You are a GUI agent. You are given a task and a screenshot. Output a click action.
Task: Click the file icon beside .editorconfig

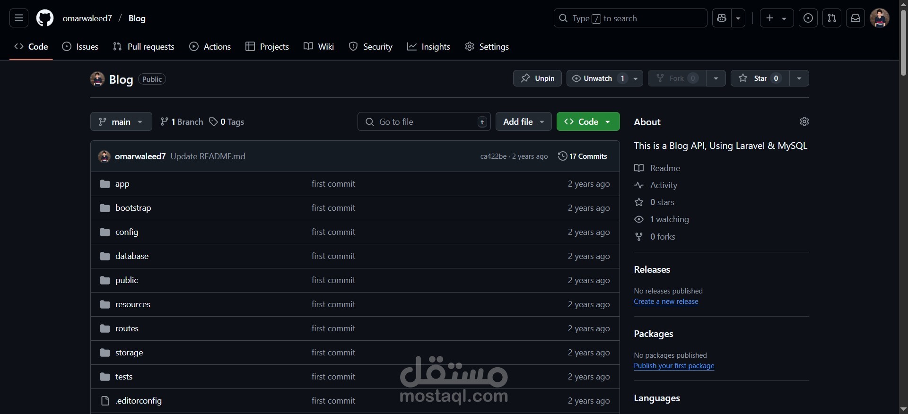(x=105, y=401)
